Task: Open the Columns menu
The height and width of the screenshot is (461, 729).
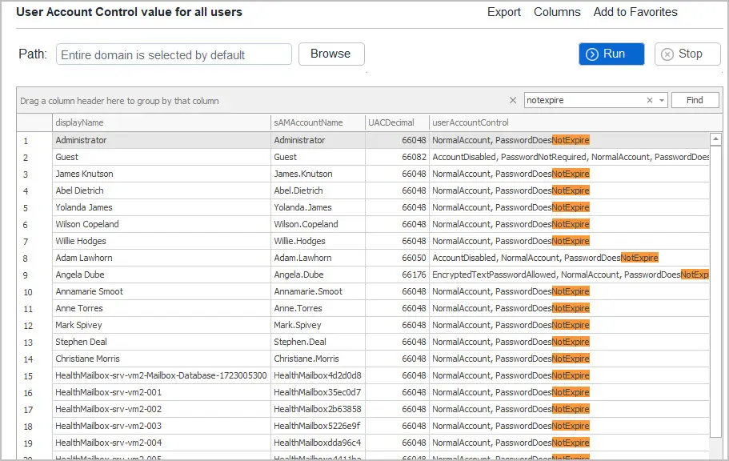Action: (557, 12)
